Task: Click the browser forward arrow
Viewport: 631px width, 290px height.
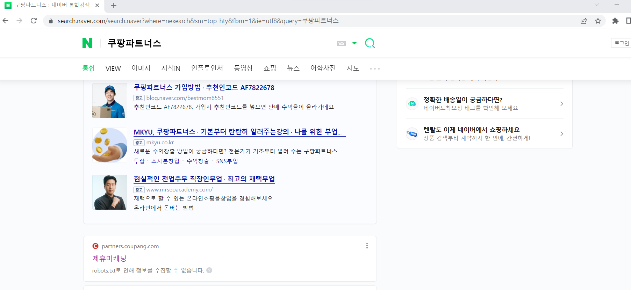Action: click(x=20, y=21)
